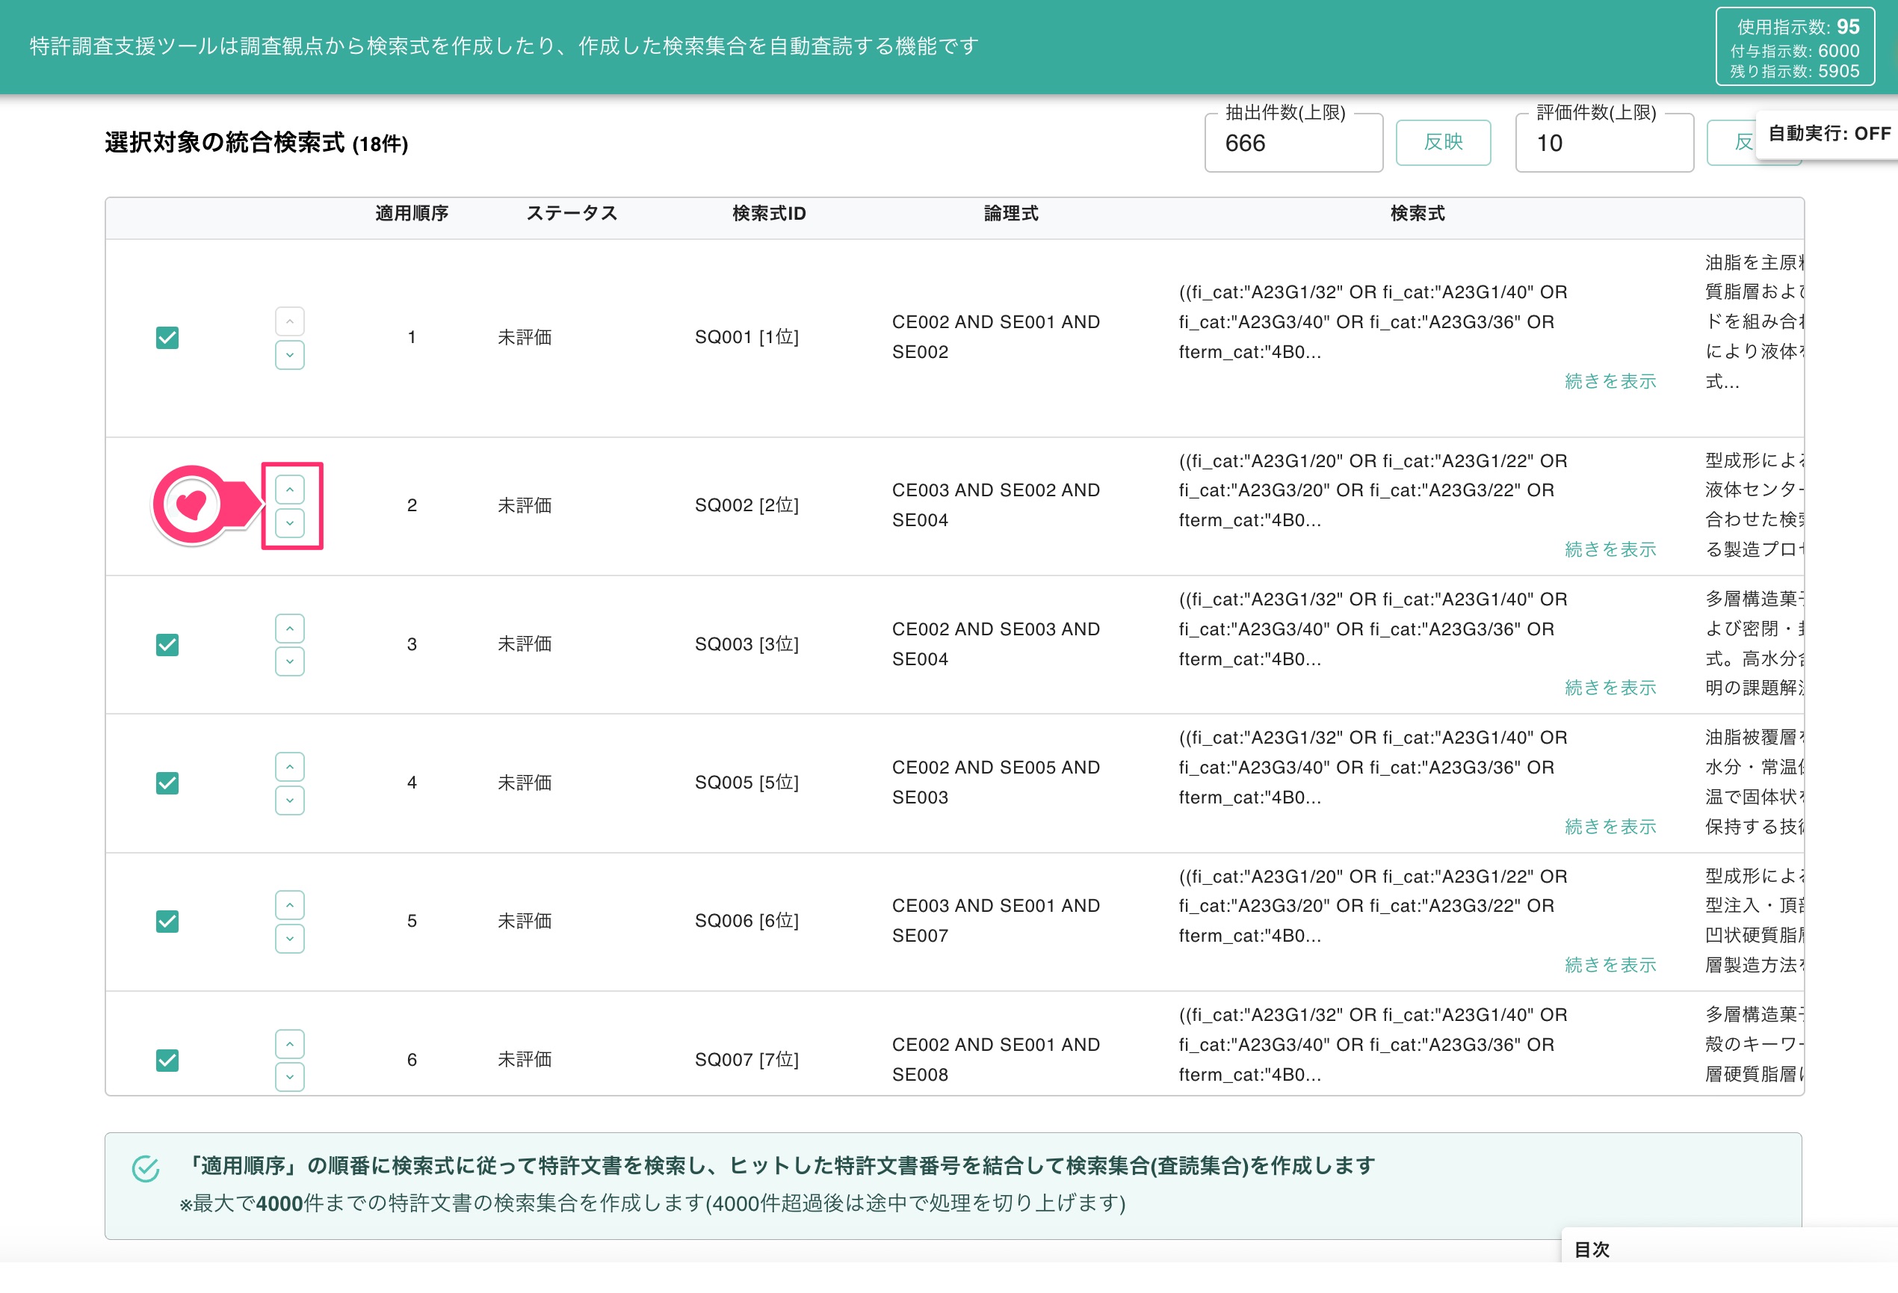Move SQ003 down in apply order

tap(290, 661)
